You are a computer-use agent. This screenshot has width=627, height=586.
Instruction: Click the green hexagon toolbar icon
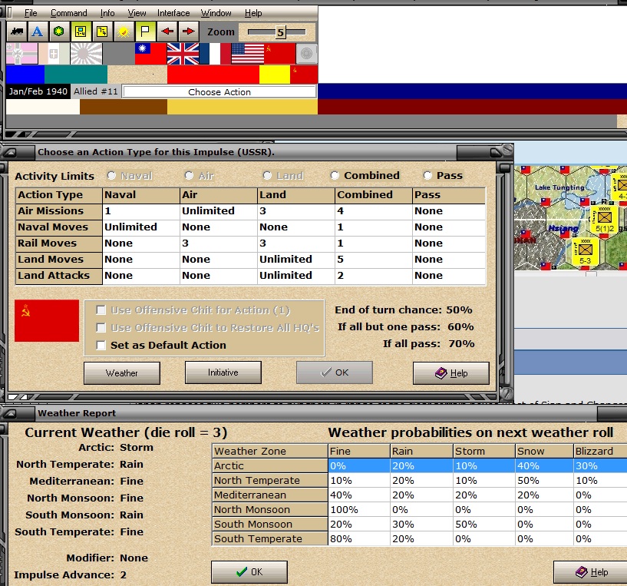(59, 31)
